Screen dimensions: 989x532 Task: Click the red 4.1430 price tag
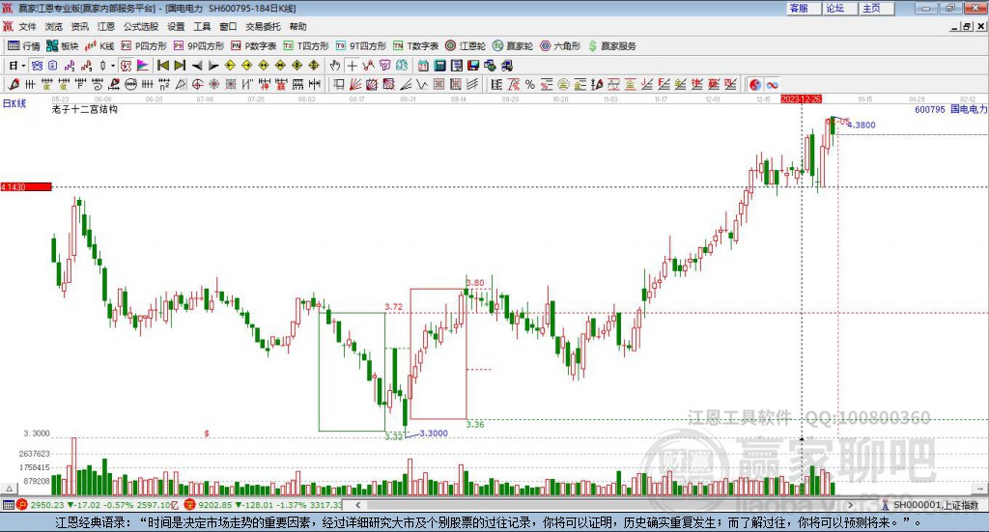26,187
